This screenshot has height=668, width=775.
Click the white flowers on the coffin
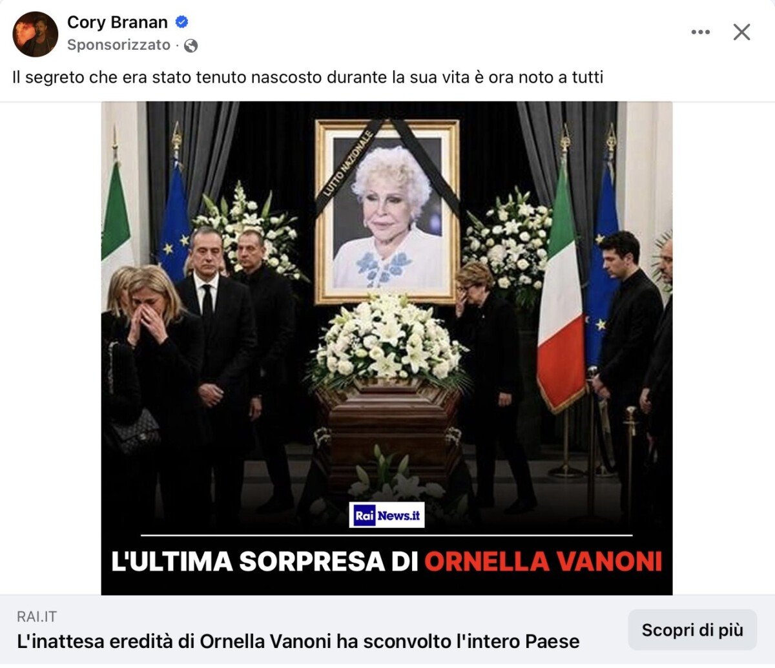pyautogui.click(x=387, y=340)
